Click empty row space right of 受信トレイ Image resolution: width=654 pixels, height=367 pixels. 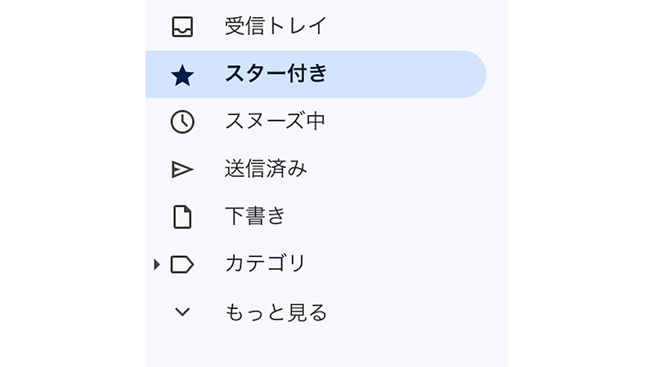point(409,27)
